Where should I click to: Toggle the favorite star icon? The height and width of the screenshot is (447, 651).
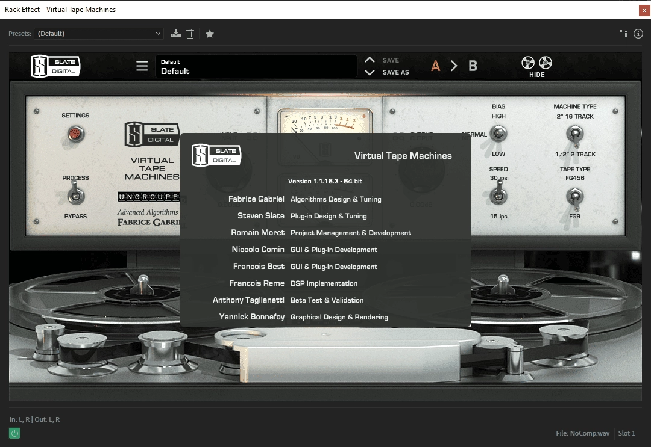210,34
